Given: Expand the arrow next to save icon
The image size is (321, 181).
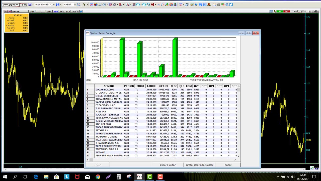Looking at the screenshot, I should [33, 5].
